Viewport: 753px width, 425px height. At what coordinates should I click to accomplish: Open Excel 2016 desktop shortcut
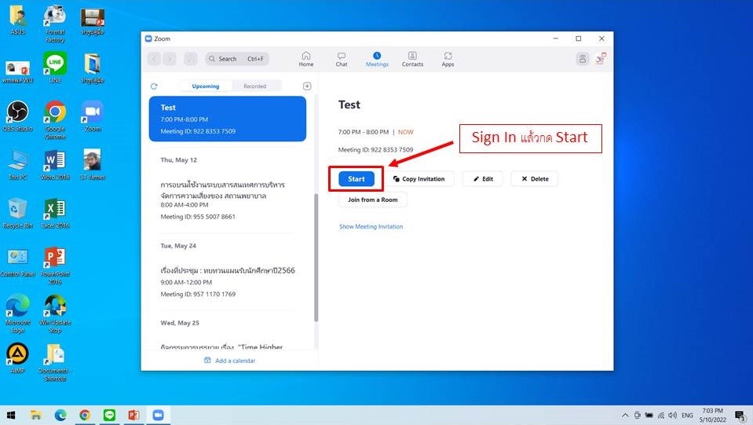(55, 213)
